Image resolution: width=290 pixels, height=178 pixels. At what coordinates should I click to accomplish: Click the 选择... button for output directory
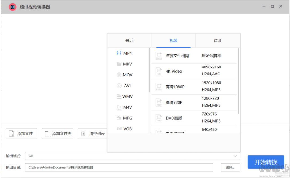click(x=230, y=167)
